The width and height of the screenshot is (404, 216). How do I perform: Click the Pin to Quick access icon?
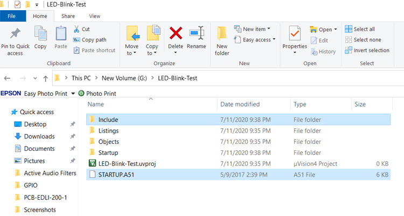point(15,34)
